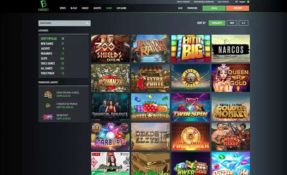Open WOW Pot jackpot icon
The image size is (287, 175).
(x=48, y=117)
